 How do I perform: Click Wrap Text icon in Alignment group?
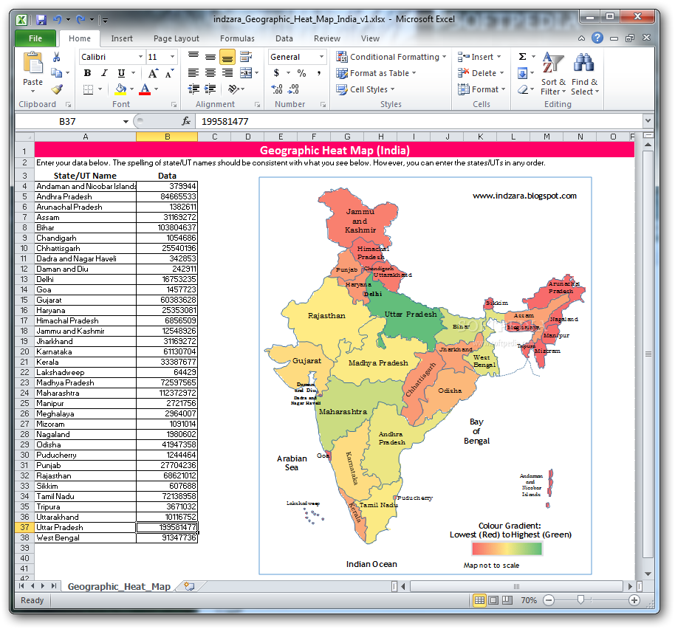pyautogui.click(x=246, y=56)
